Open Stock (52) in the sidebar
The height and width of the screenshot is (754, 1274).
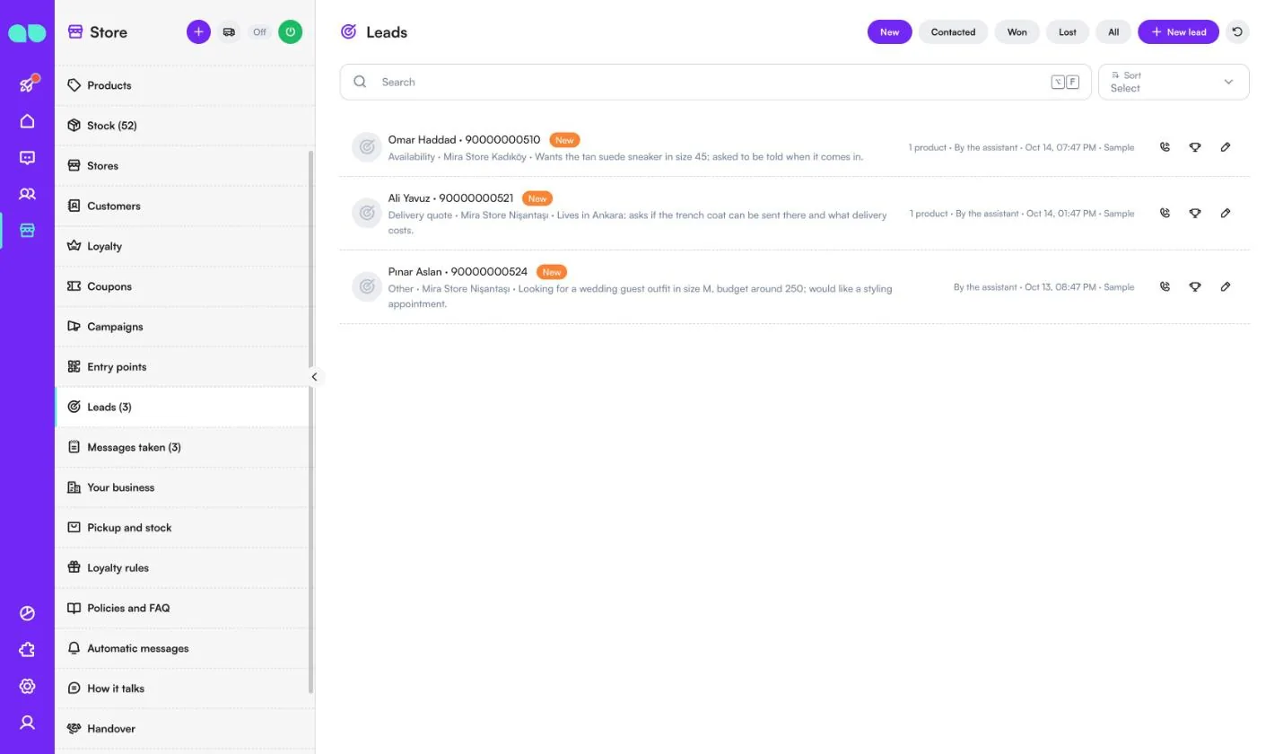(185, 126)
